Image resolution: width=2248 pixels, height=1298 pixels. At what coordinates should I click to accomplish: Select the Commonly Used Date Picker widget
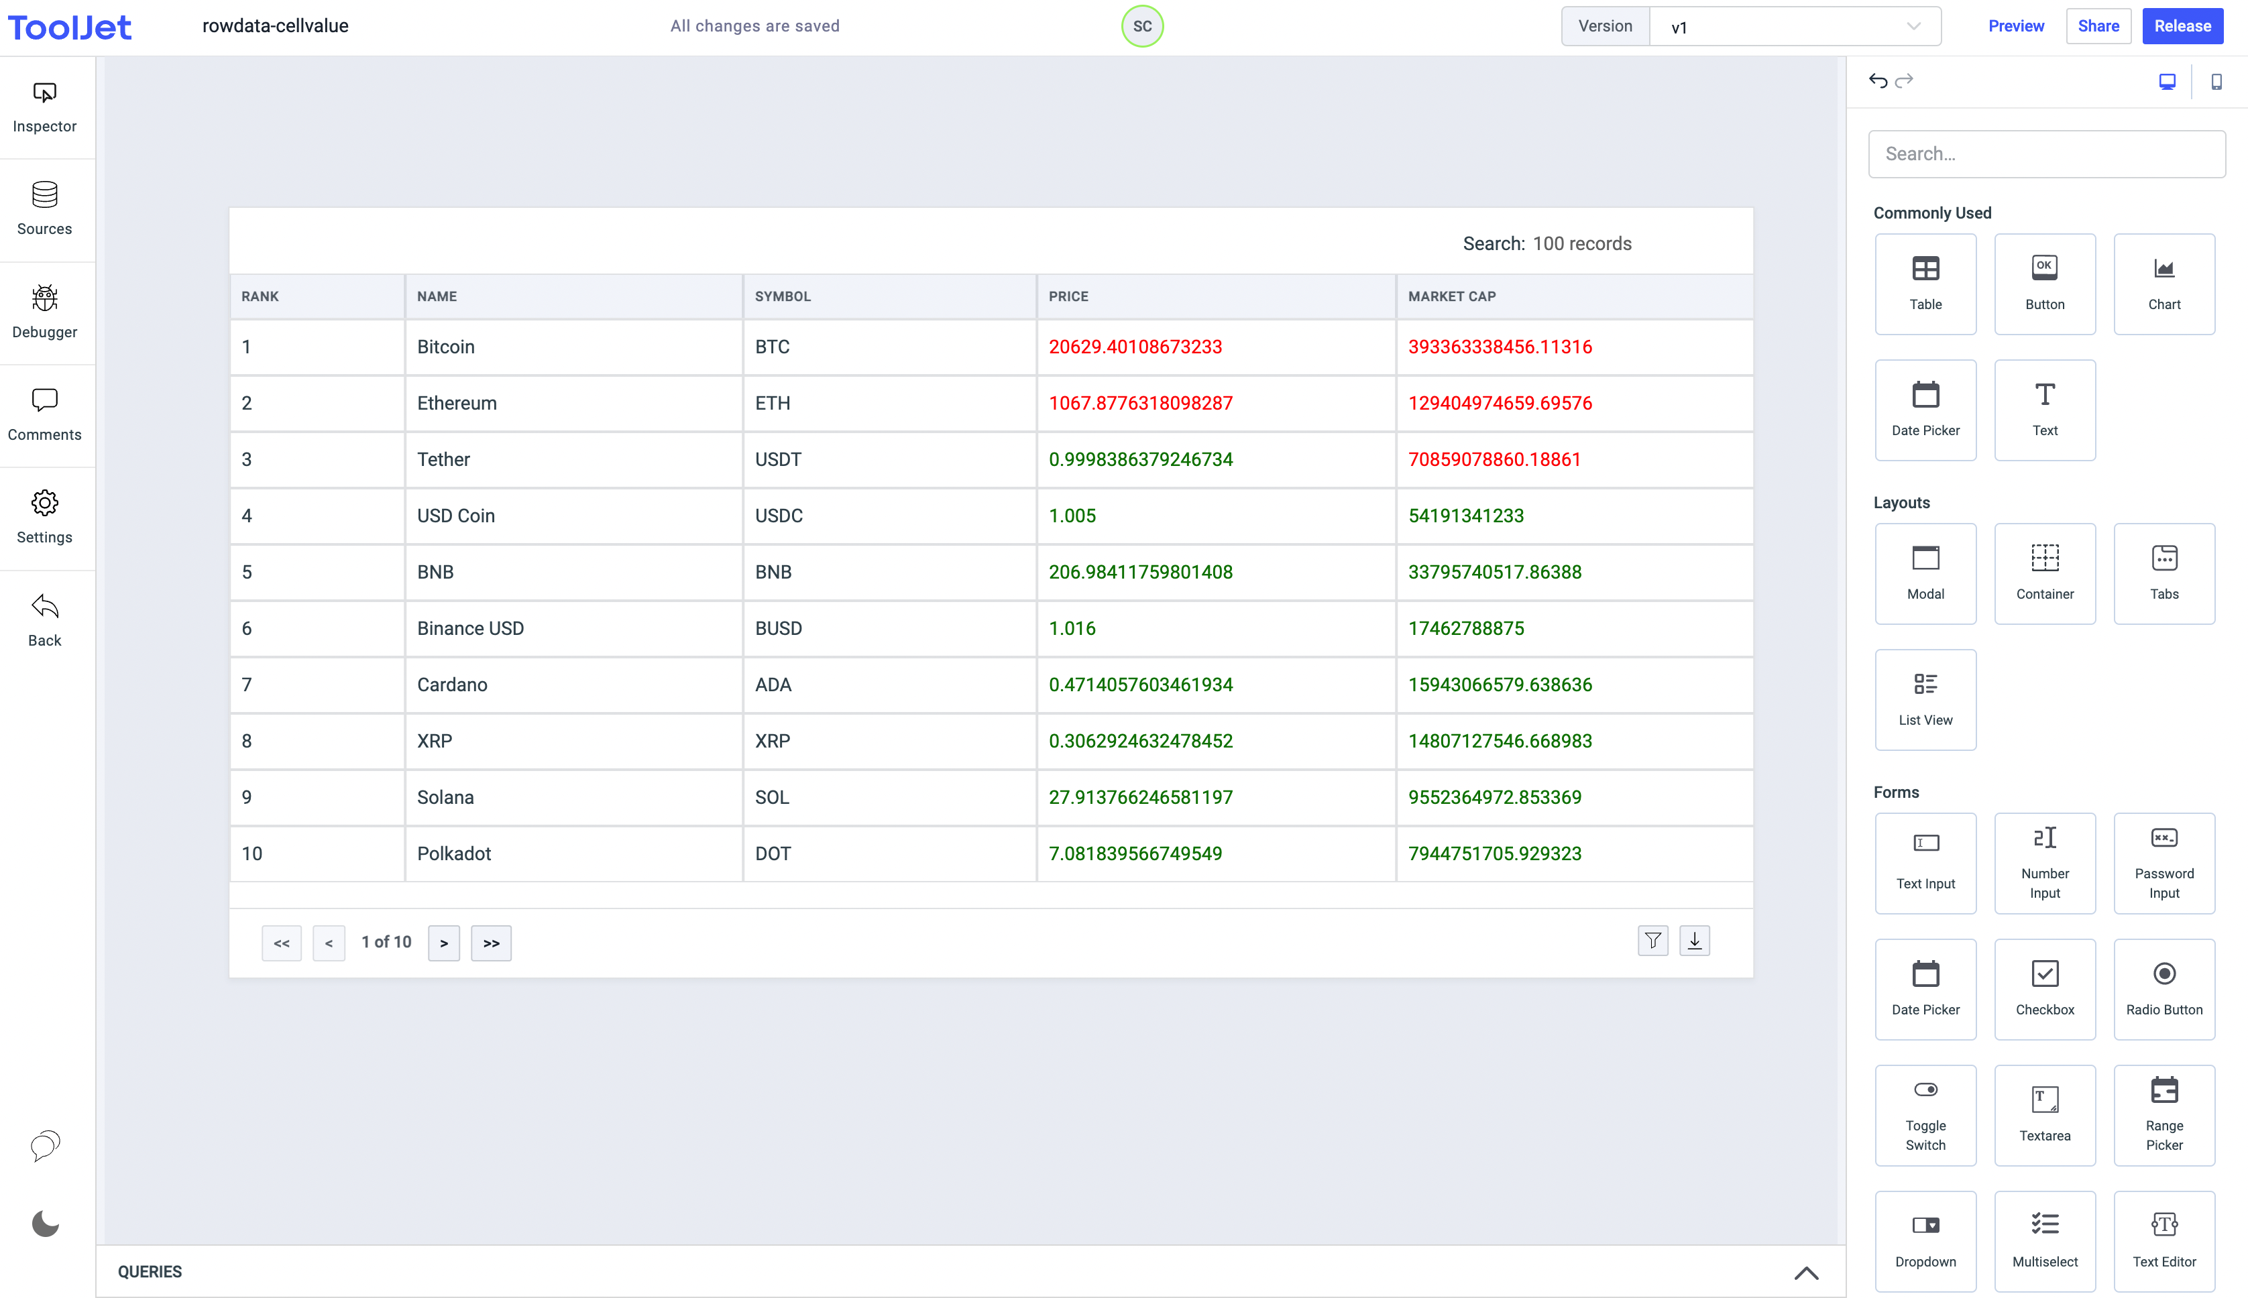(1925, 410)
